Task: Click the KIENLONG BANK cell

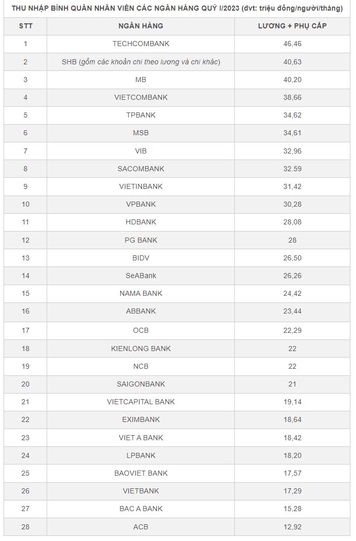Action: (x=140, y=349)
